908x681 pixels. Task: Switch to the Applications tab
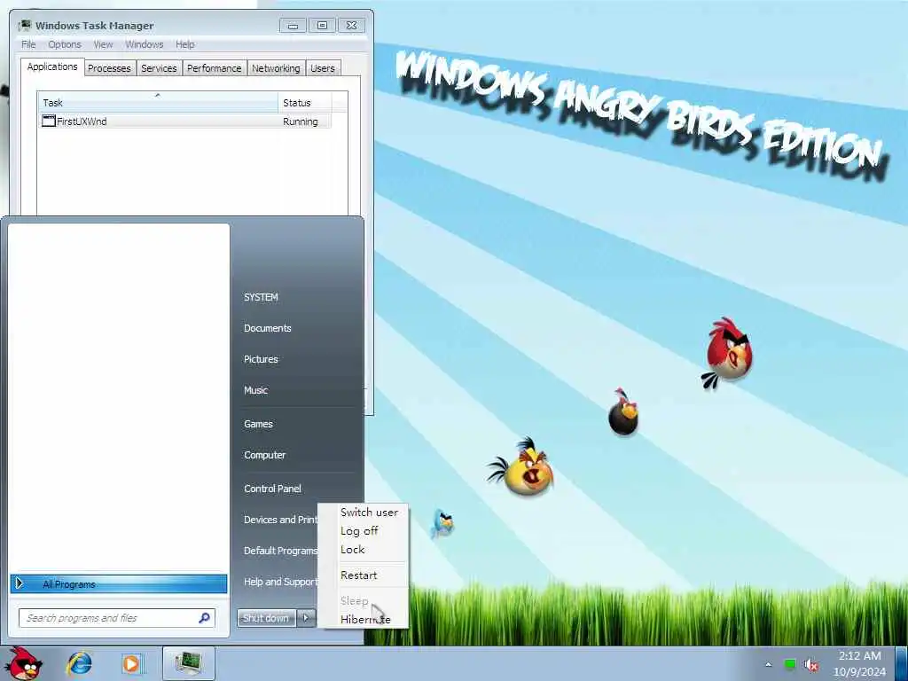pos(52,67)
